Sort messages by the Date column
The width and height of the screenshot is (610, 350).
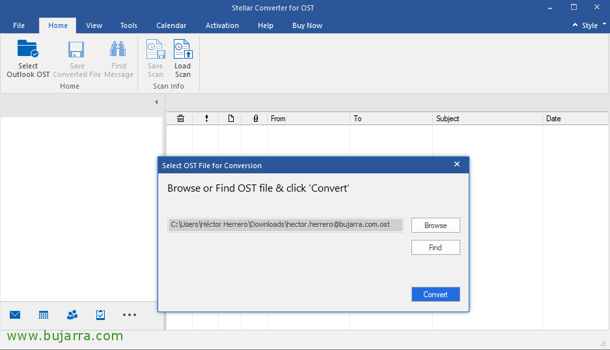tap(575, 119)
